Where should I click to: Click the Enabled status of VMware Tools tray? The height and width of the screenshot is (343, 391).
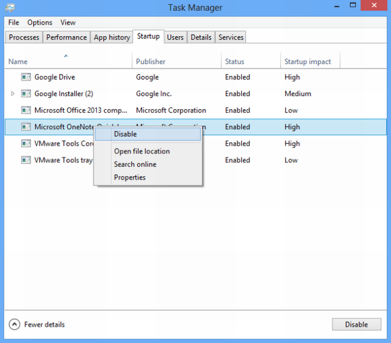(x=238, y=160)
